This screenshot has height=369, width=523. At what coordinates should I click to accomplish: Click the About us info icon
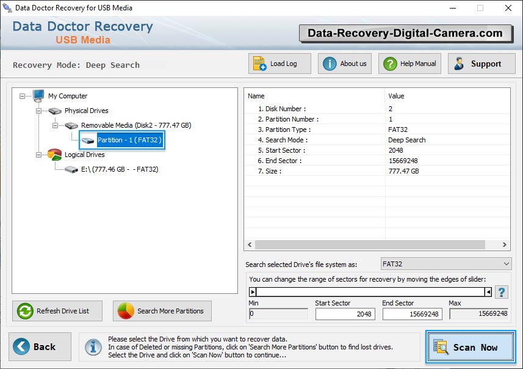tap(330, 64)
